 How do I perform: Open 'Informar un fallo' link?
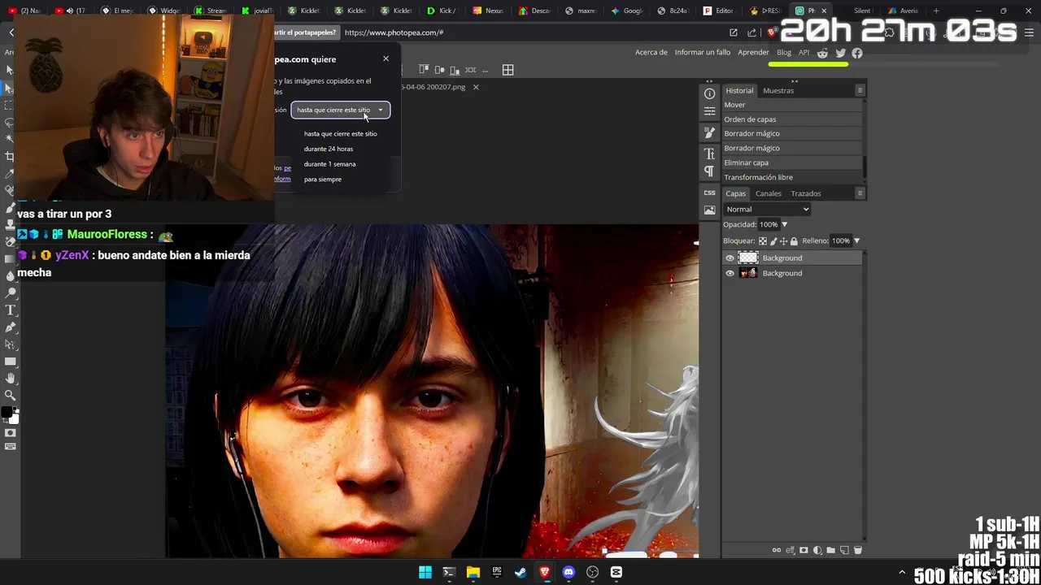(x=703, y=52)
